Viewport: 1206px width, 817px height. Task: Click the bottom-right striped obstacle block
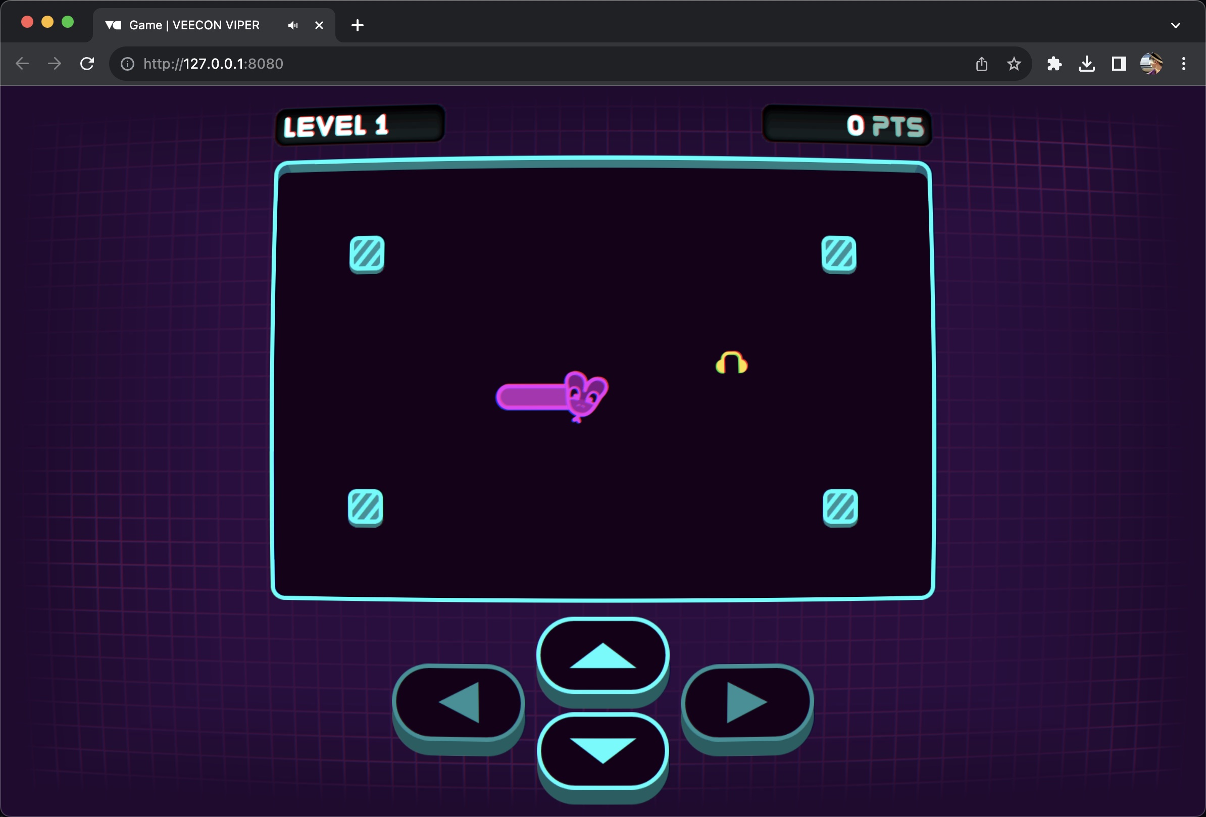point(840,507)
